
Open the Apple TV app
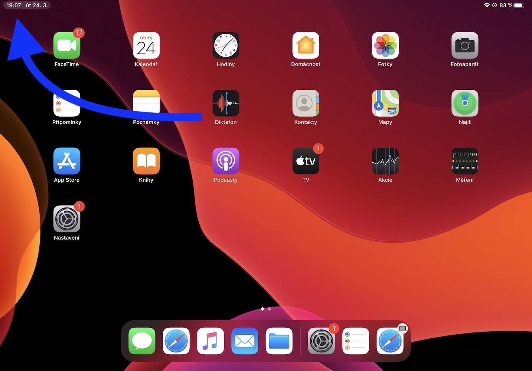point(306,161)
